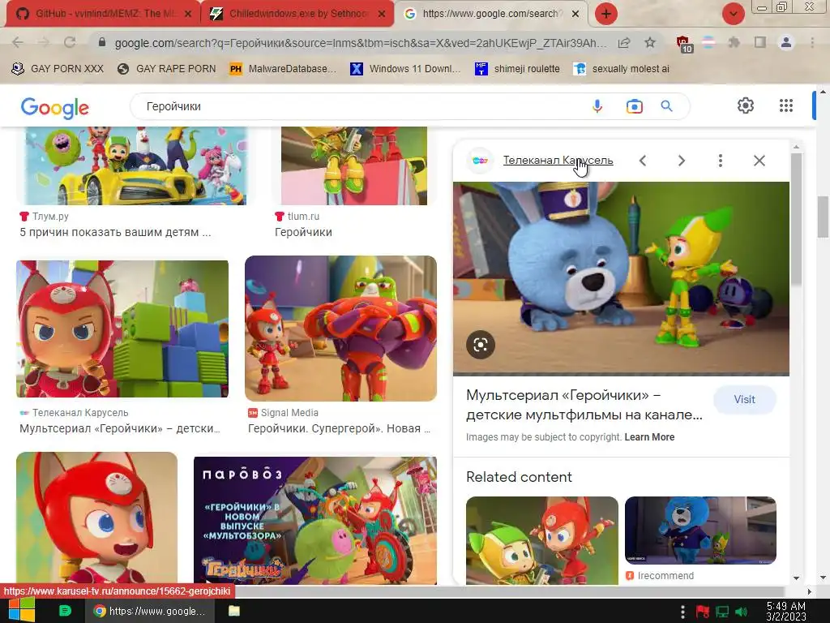Click the red flag tray icon

pos(703,612)
